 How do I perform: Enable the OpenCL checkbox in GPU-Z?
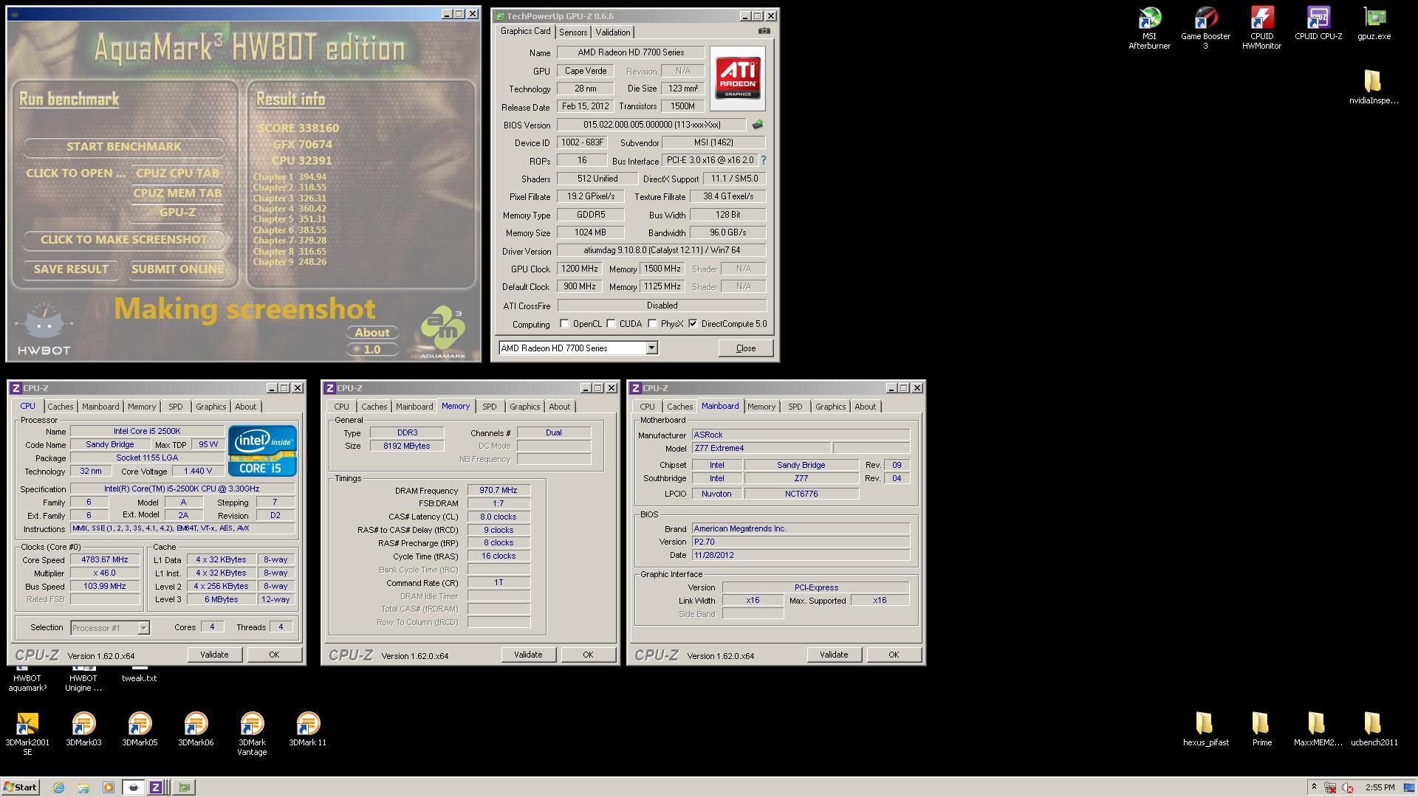[x=564, y=324]
